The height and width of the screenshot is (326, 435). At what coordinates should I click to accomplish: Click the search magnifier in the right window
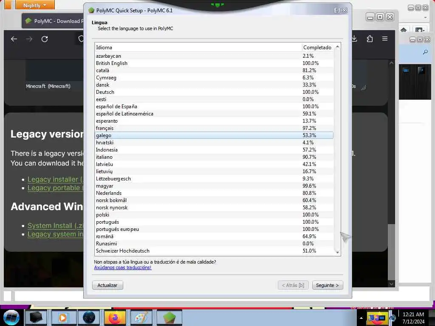click(x=425, y=52)
